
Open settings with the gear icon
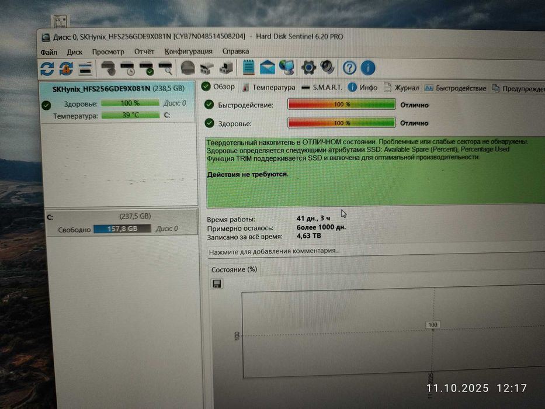coord(308,67)
